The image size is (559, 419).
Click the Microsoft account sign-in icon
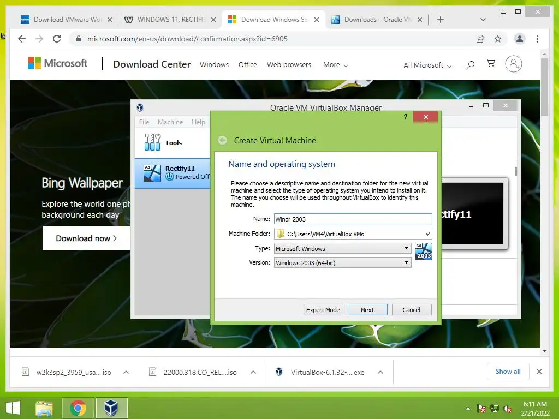(513, 64)
